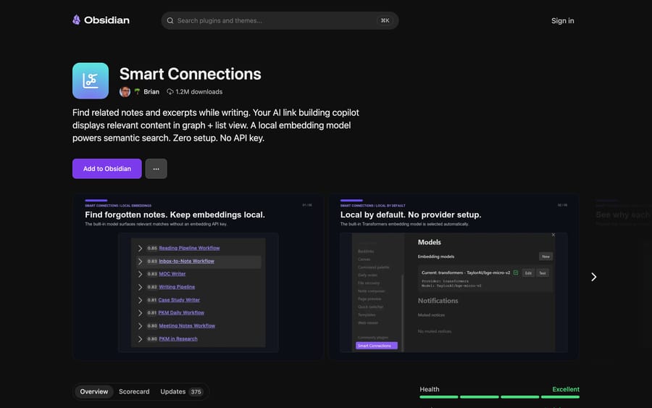The image size is (652, 408).
Task: Click Test beside the current model
Action: [x=542, y=273]
